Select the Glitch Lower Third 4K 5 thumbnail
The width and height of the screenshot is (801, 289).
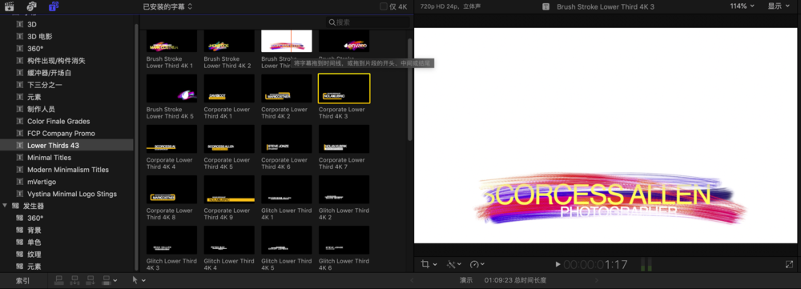pos(287,240)
